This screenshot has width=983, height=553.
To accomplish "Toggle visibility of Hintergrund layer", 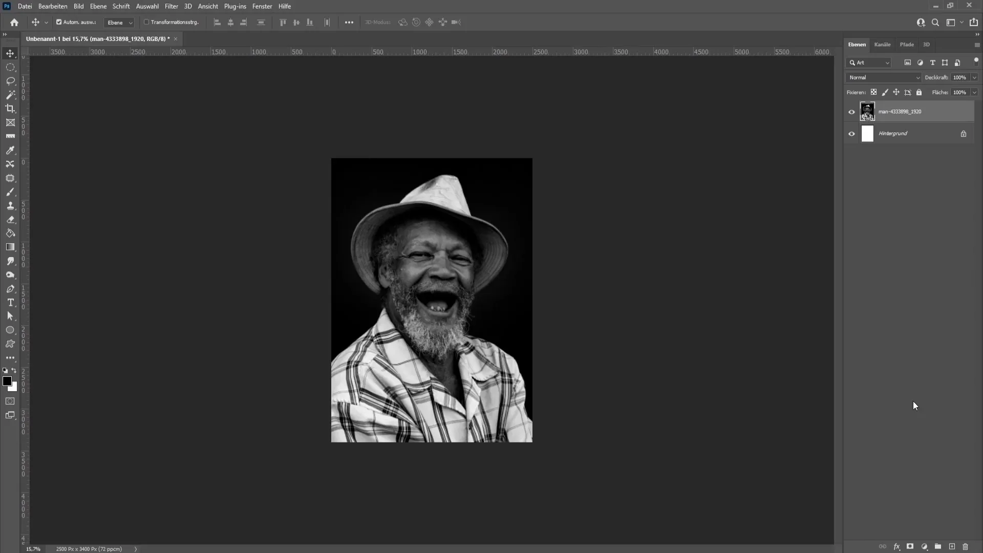I will point(851,133).
